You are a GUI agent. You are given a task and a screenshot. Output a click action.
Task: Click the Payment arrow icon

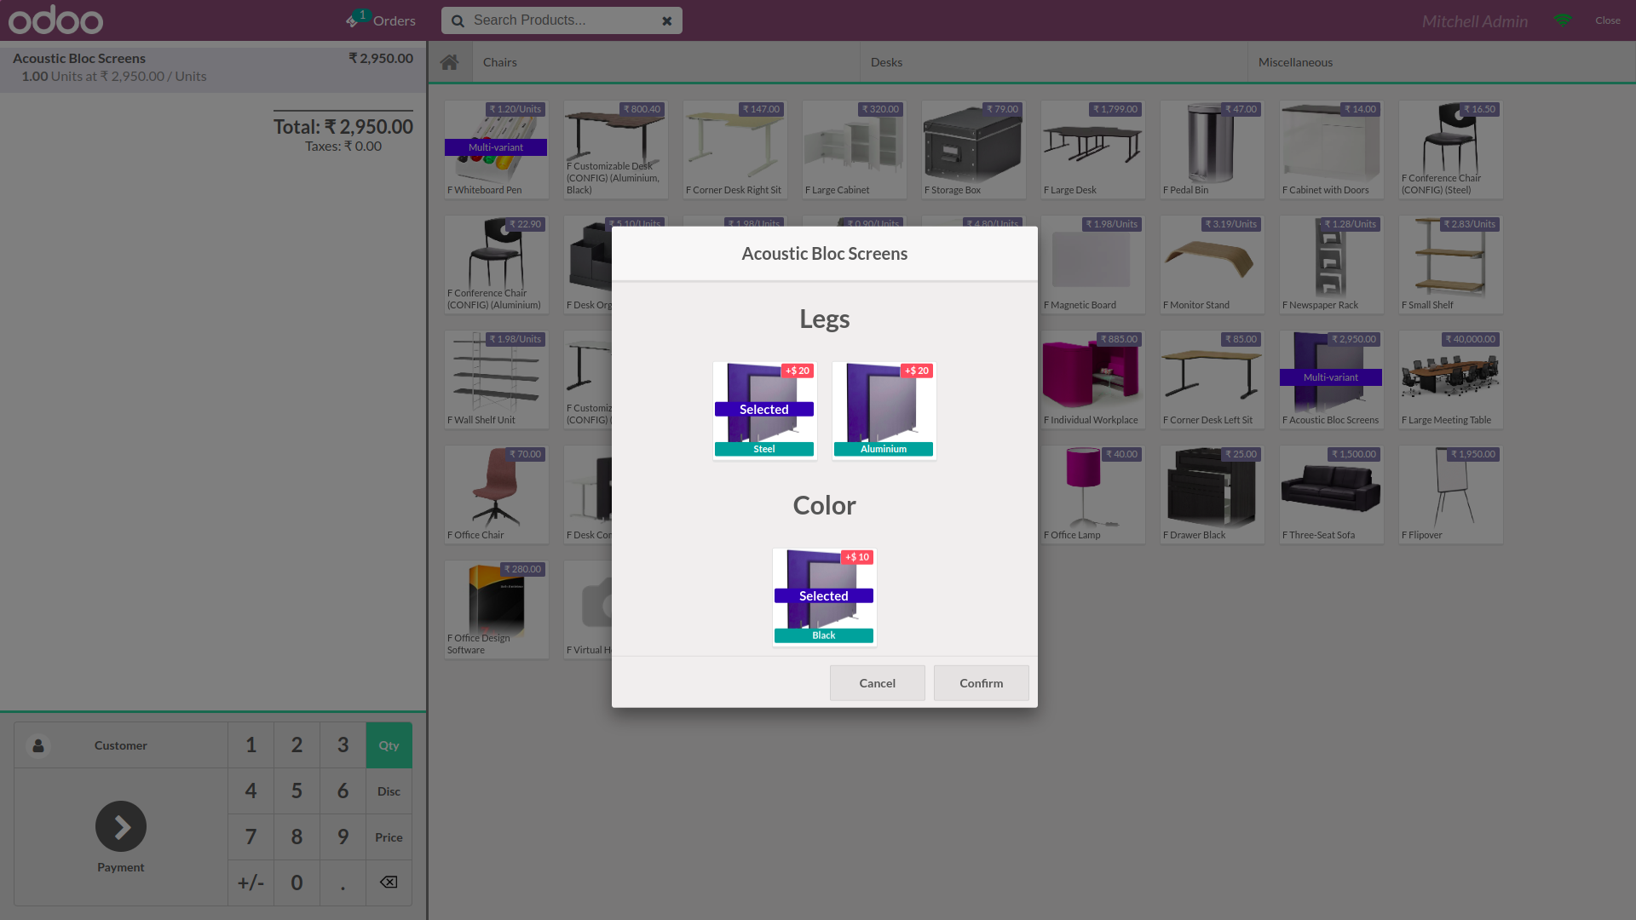click(121, 826)
